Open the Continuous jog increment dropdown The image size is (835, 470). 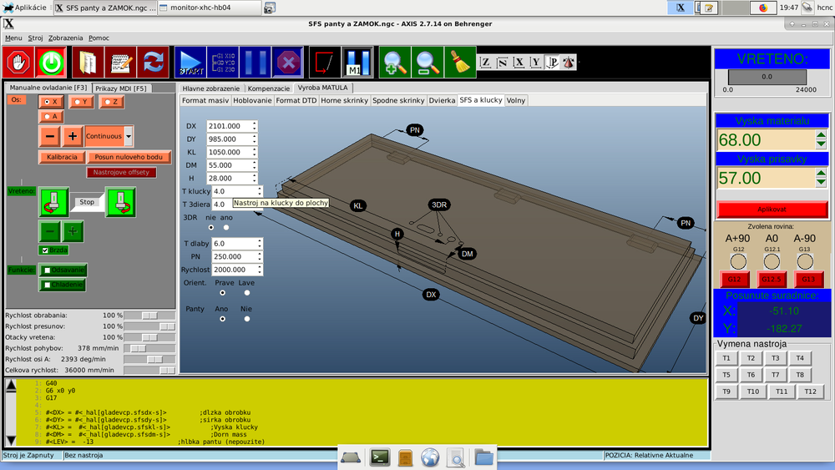[x=129, y=136]
